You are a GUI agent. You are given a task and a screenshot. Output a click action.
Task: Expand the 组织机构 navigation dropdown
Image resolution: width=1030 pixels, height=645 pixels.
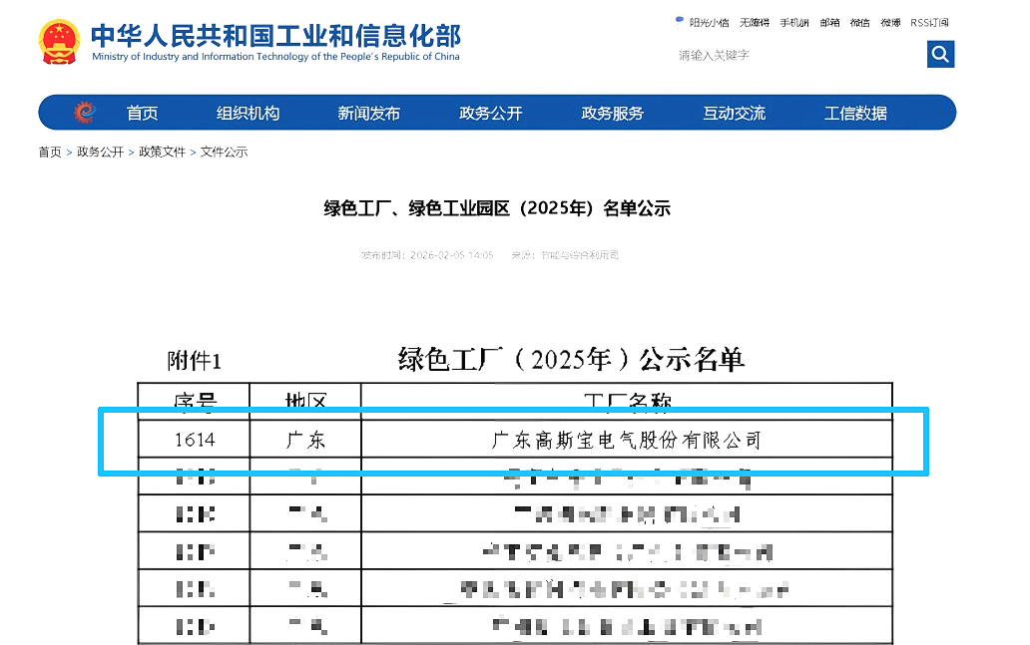pyautogui.click(x=249, y=113)
